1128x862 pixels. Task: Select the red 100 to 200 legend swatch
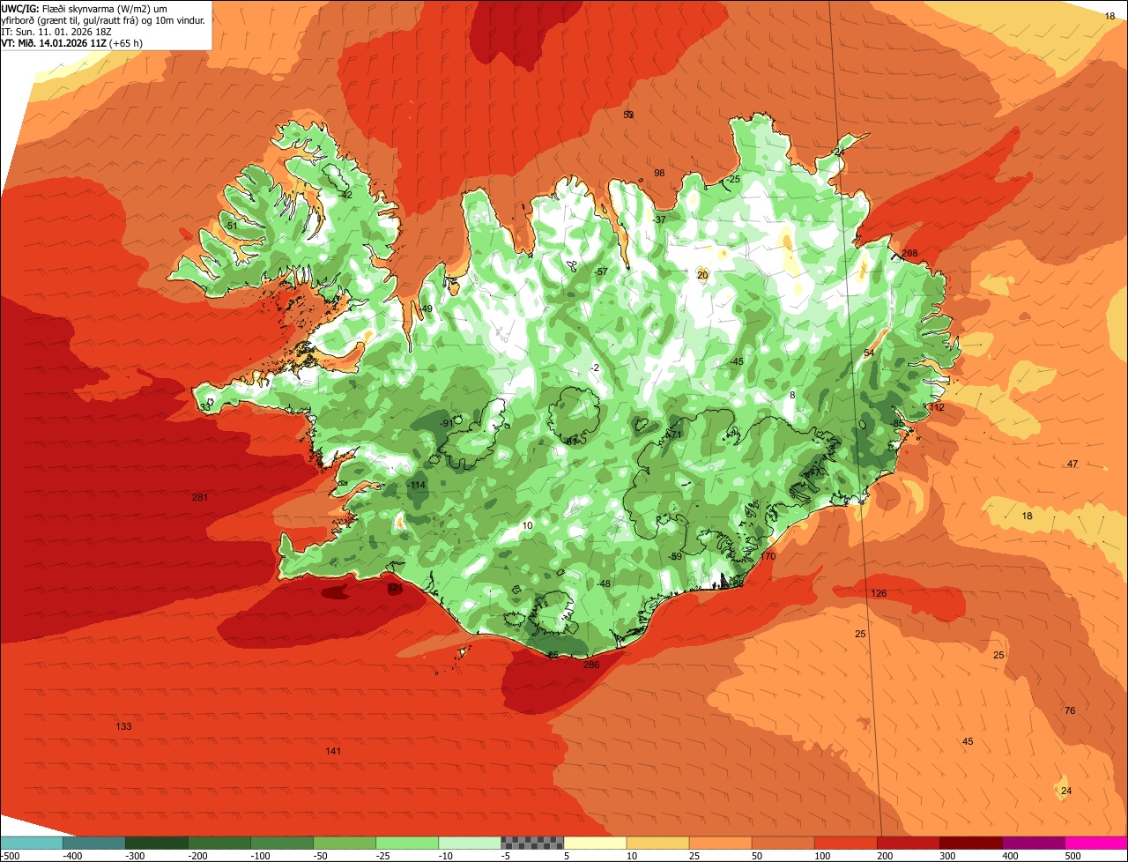click(846, 843)
